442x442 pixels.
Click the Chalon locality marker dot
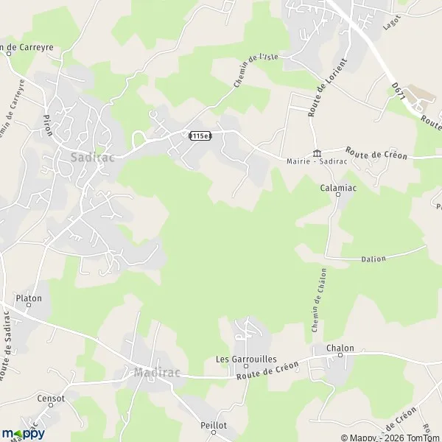coord(340,355)
